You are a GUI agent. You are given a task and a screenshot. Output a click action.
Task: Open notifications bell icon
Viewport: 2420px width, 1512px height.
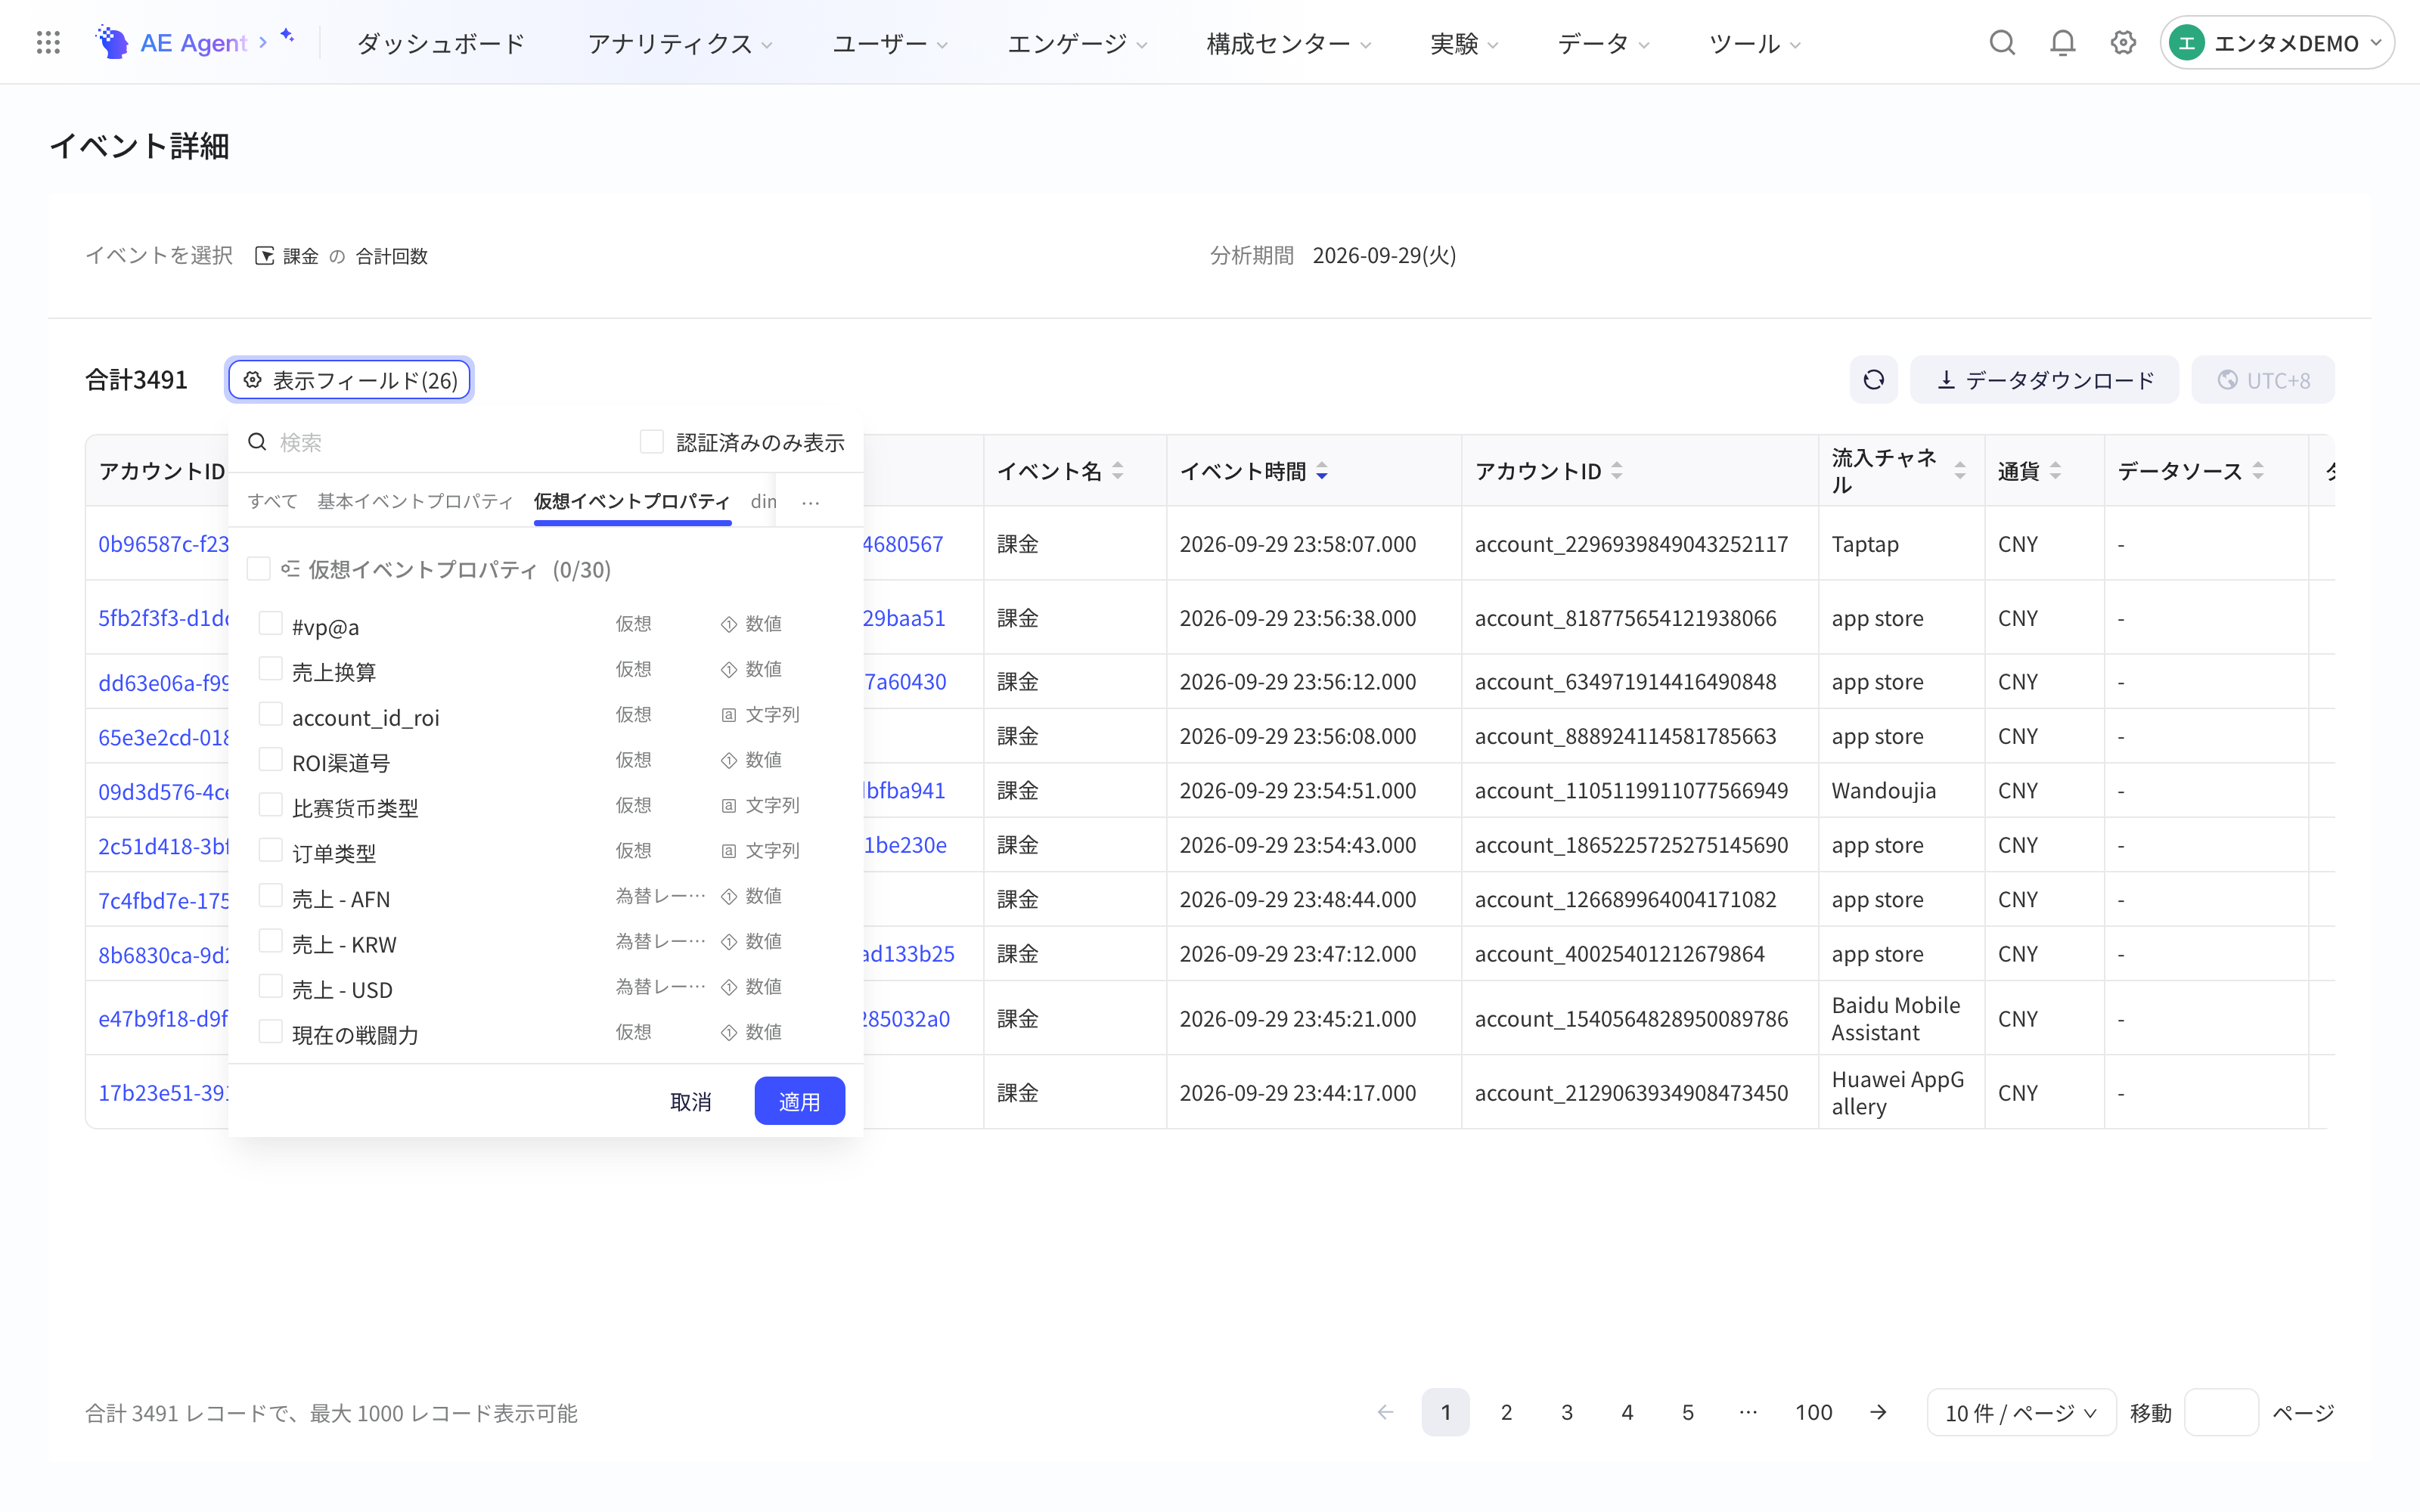(2062, 42)
